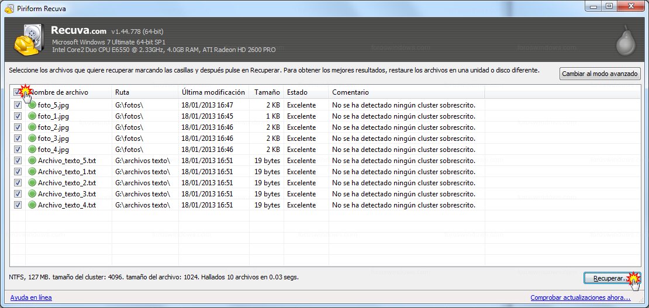Sort by Comentario column header

coord(406,92)
